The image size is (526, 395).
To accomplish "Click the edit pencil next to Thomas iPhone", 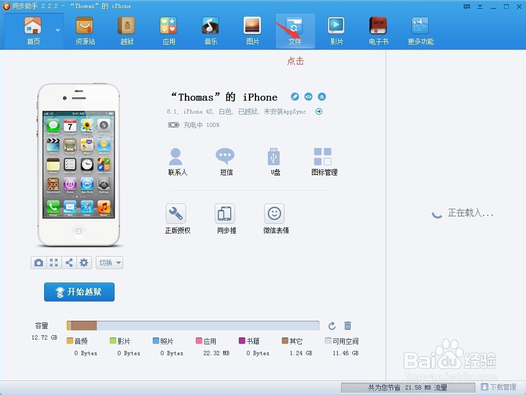I will click(295, 96).
